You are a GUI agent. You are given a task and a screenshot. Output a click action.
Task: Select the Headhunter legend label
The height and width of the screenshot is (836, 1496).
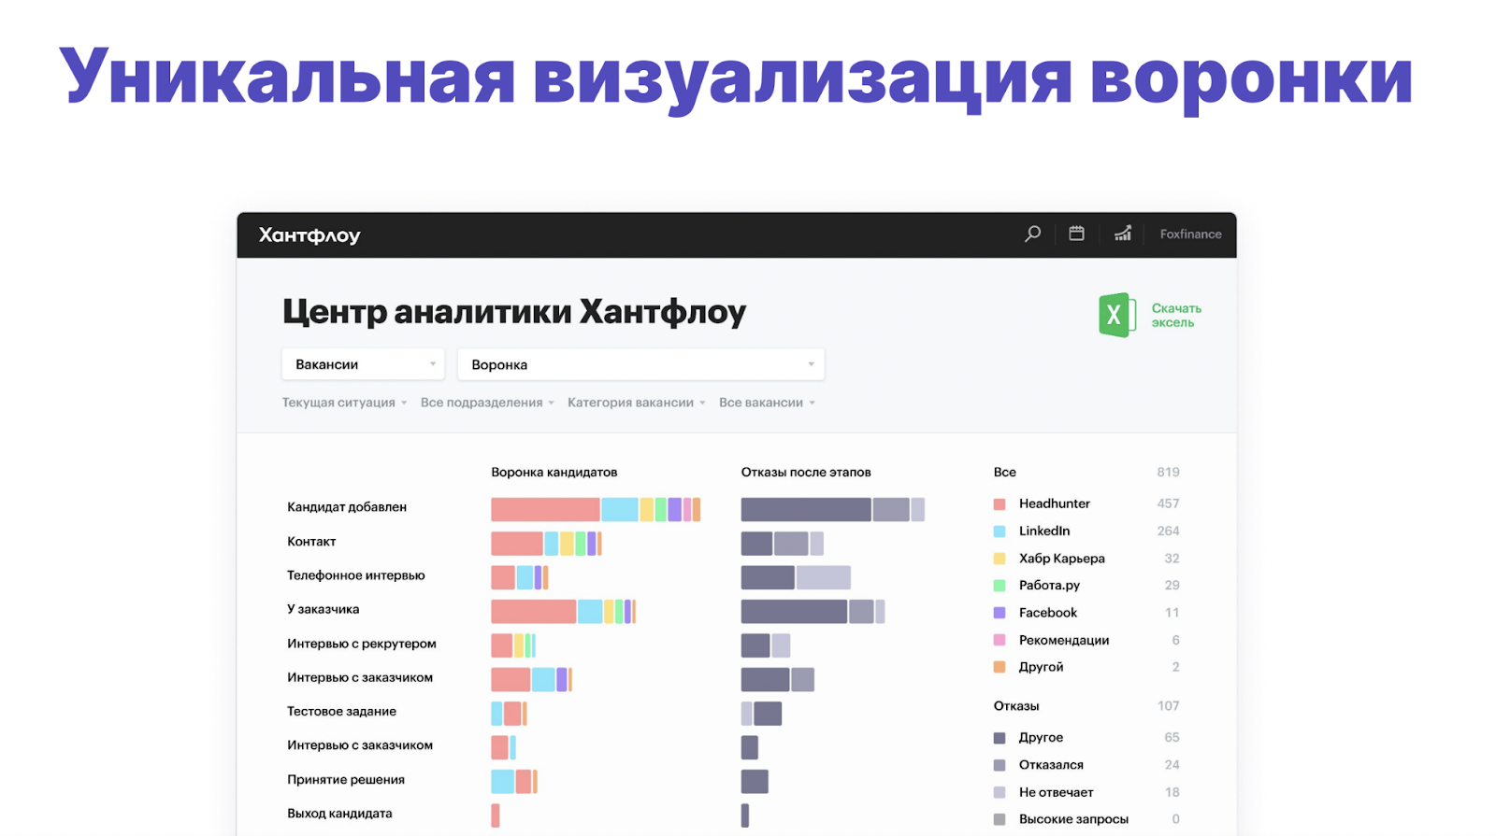(1054, 503)
